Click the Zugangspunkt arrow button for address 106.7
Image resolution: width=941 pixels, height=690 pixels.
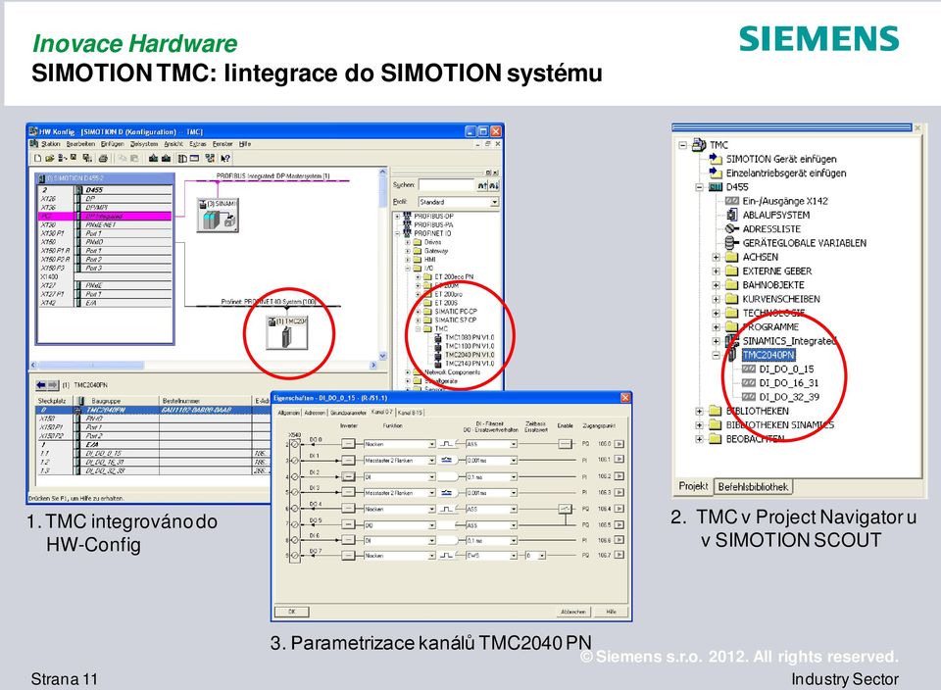pos(619,556)
